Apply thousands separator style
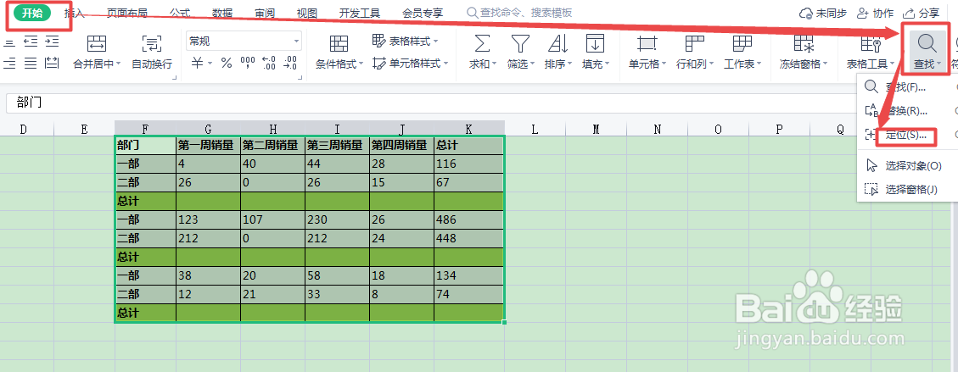The height and width of the screenshot is (372, 958). point(248,63)
